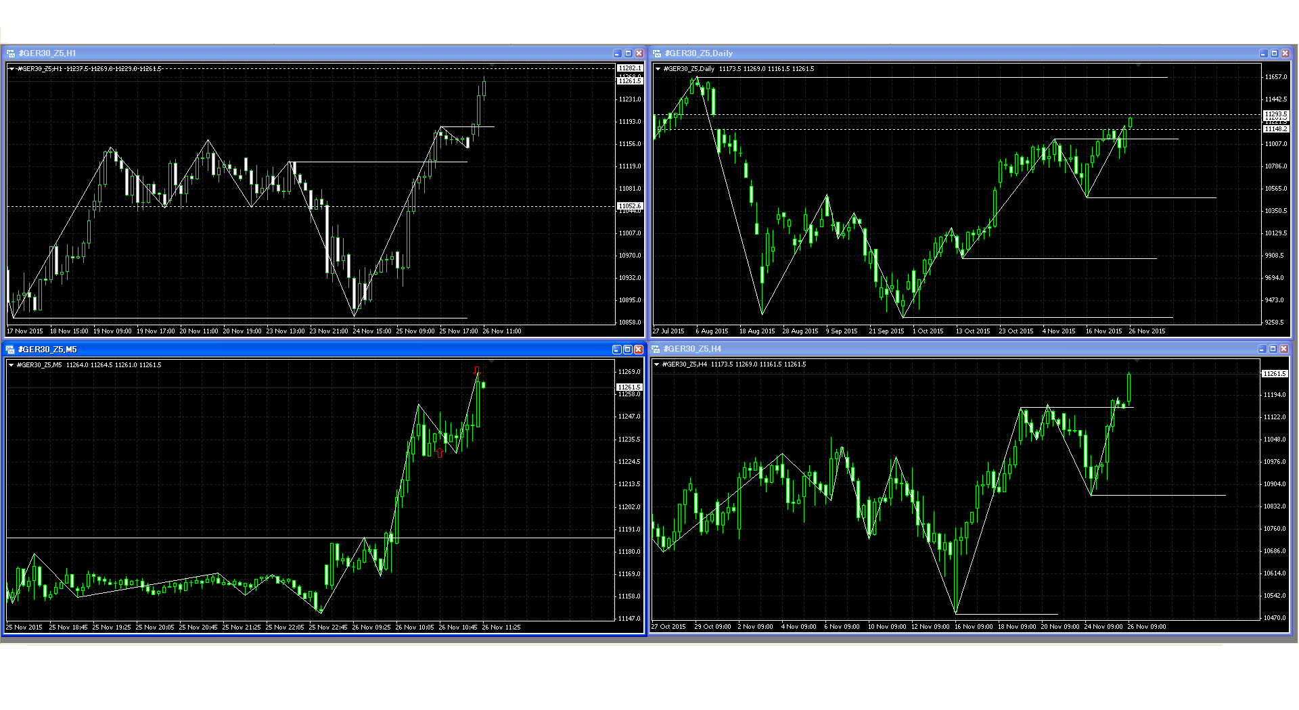Activate the #GER30_Z5,H4 title bar
Screen dimensions: 1299x710
point(947,349)
